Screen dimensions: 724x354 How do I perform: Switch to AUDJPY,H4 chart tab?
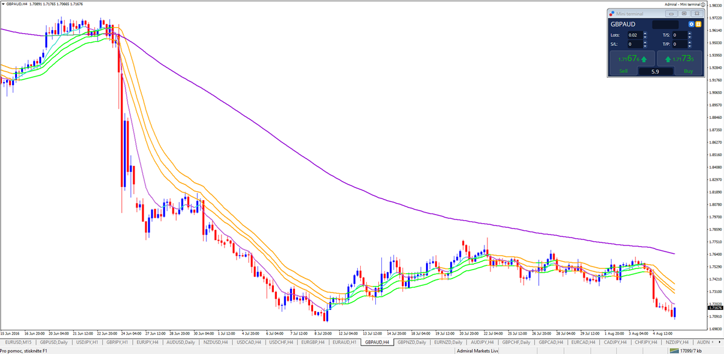point(483,342)
